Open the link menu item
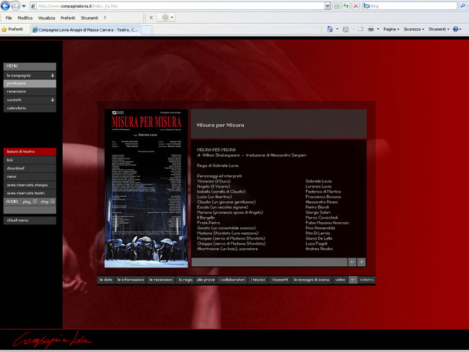The height and width of the screenshot is (352, 469). pos(30,160)
